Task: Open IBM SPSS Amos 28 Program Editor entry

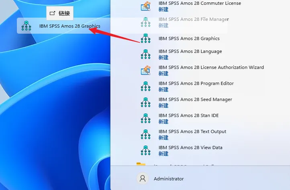Action: (196, 83)
